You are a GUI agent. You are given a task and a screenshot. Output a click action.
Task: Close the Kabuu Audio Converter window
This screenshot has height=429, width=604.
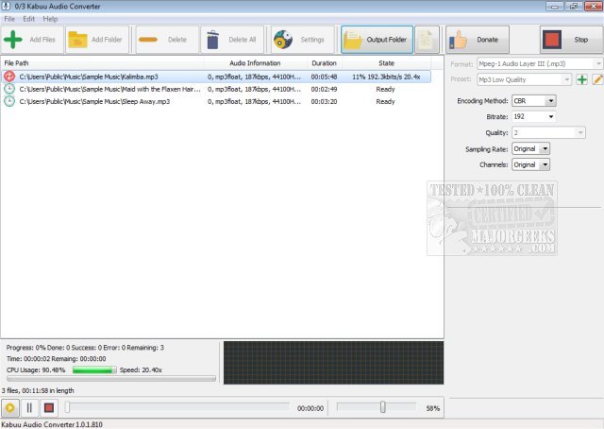[594, 6]
